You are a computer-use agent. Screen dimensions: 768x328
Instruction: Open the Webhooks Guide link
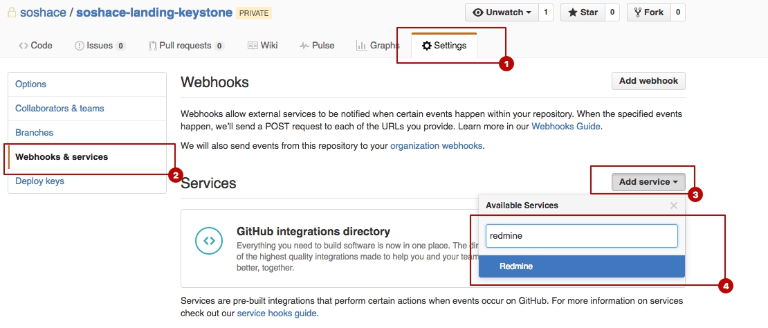tap(566, 126)
